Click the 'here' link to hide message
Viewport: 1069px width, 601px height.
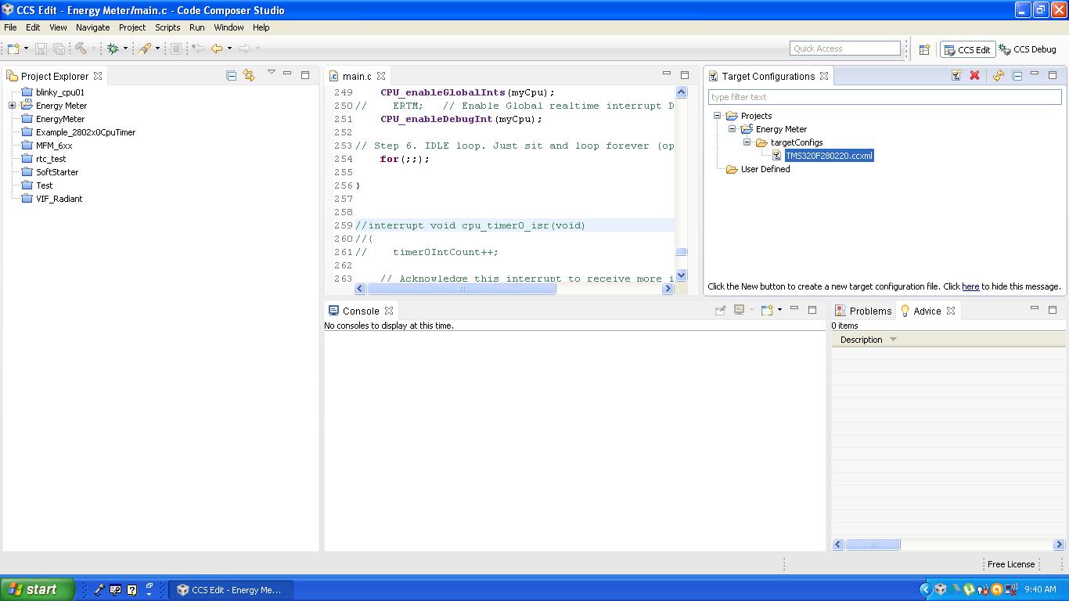[x=970, y=286]
